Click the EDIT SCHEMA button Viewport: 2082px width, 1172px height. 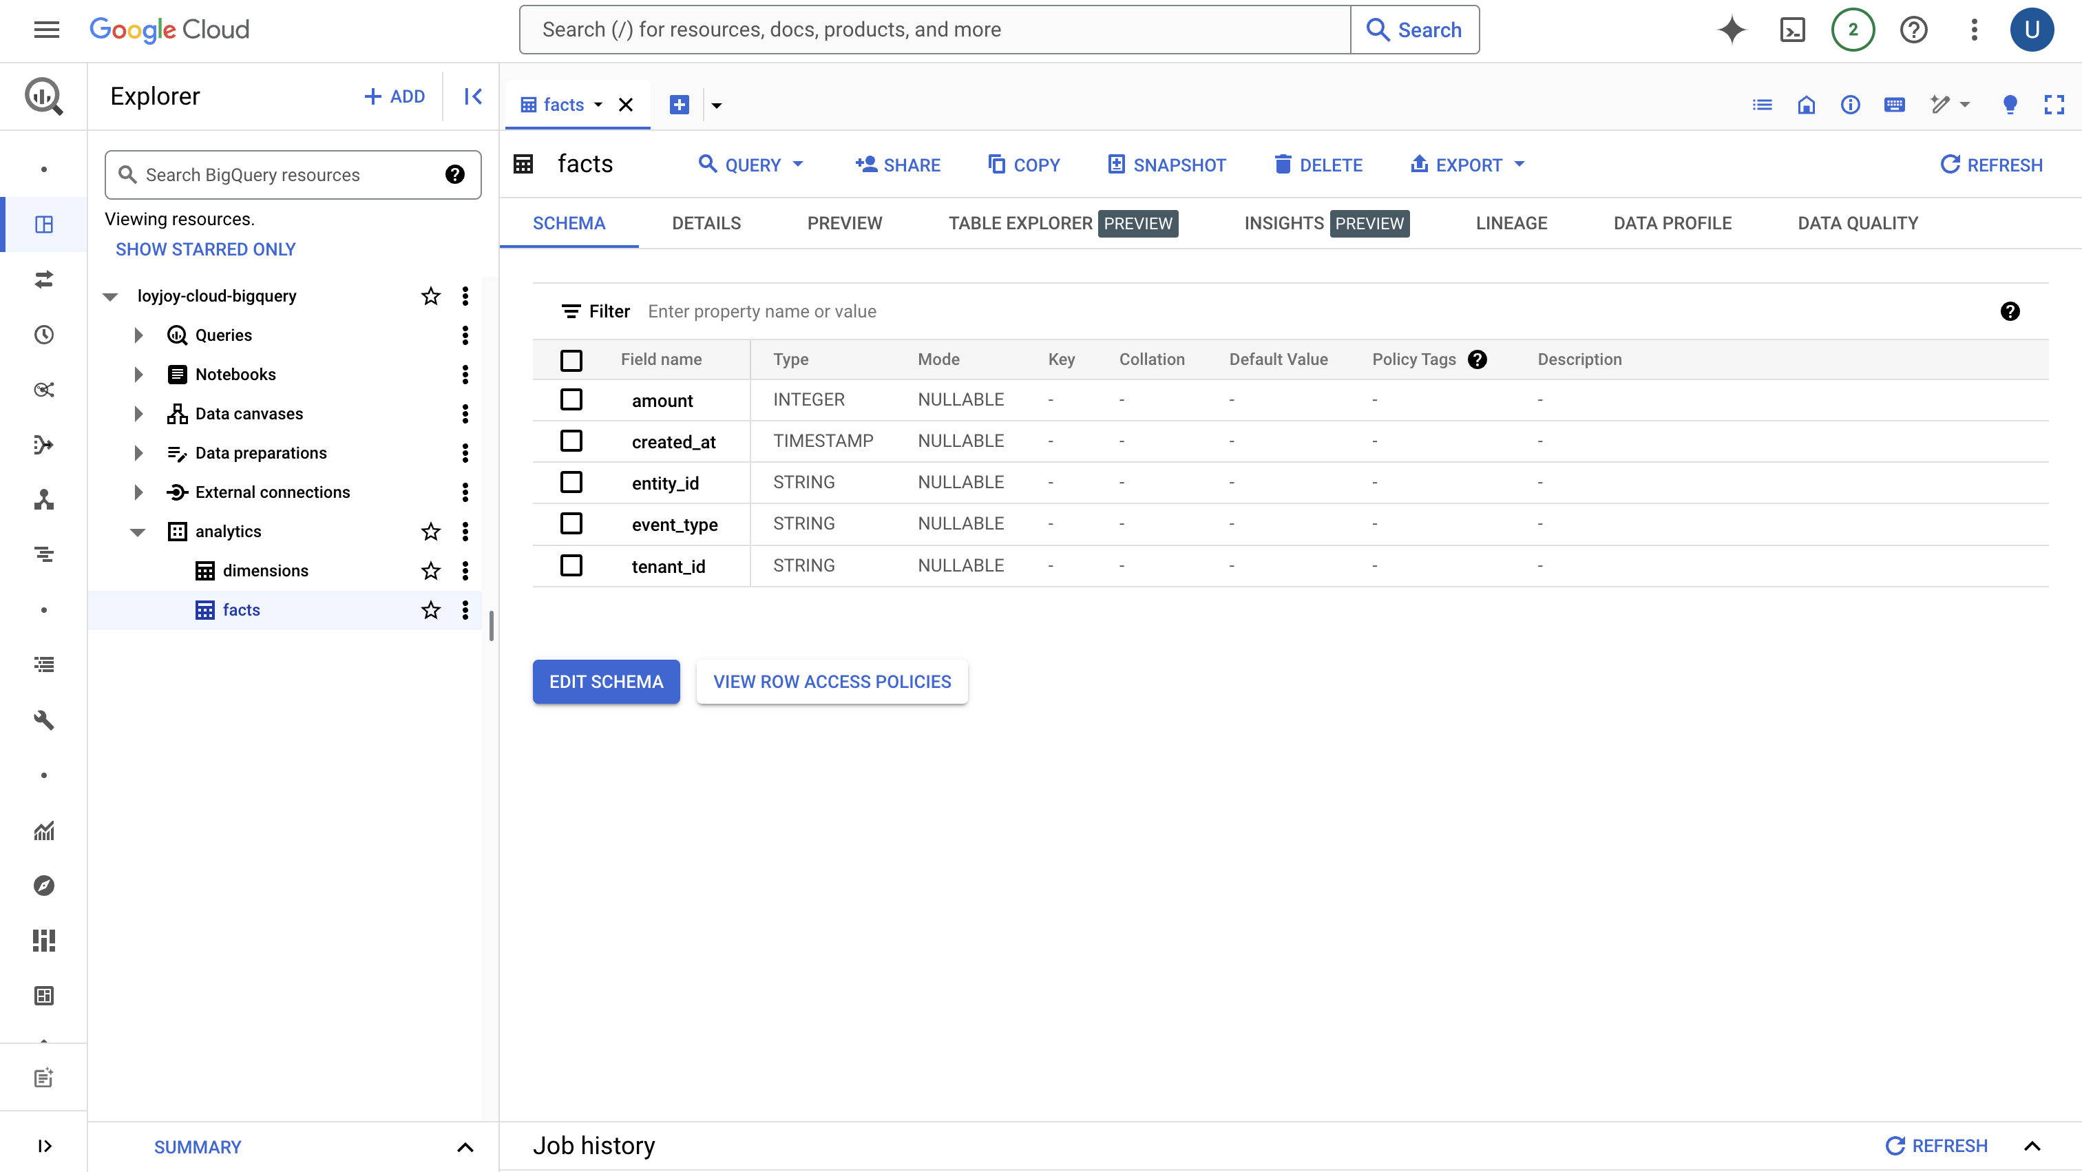point(605,682)
